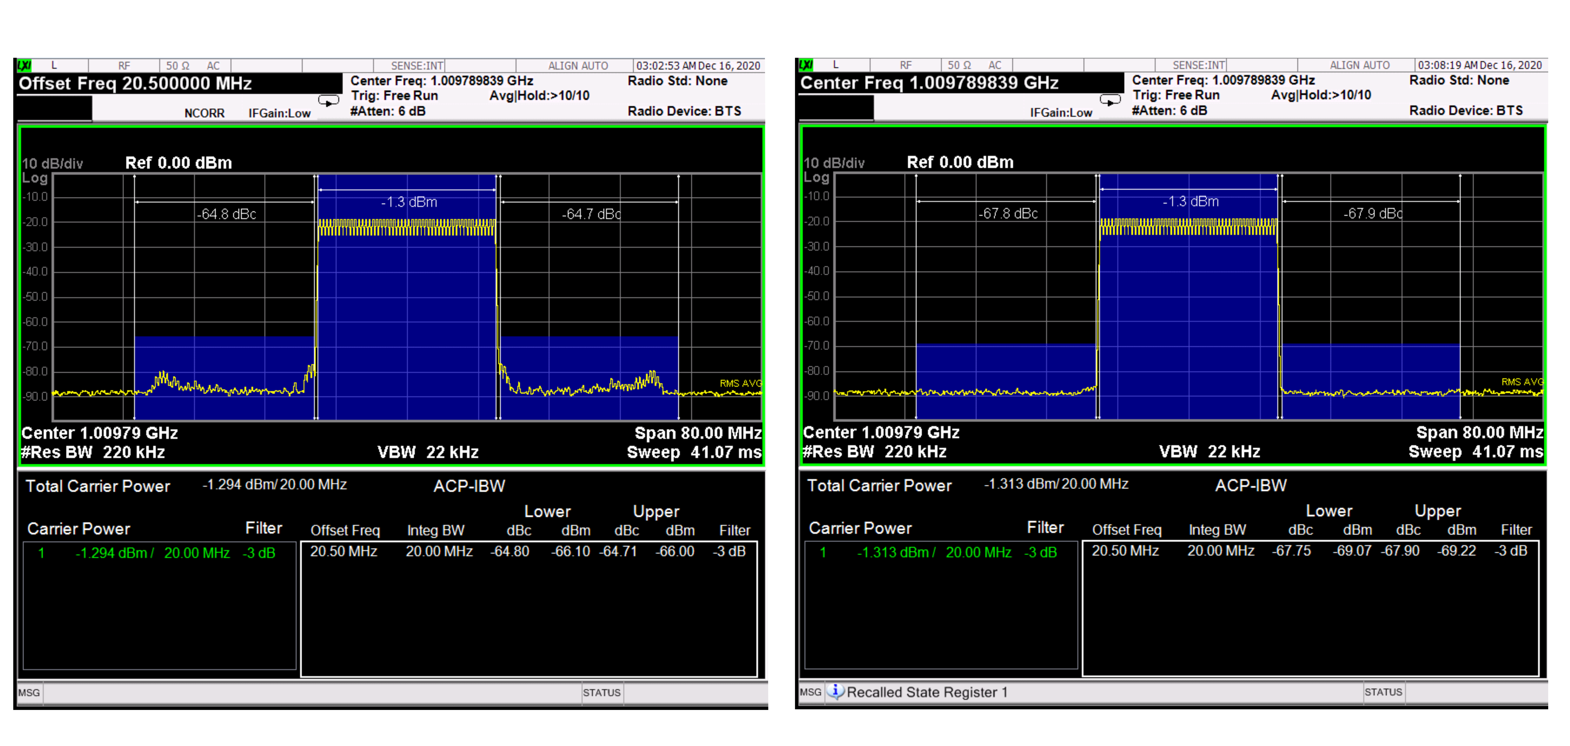The width and height of the screenshot is (1570, 746).
Task: Click Ref 0.00 dBm in right analyzer
Action: (x=960, y=162)
